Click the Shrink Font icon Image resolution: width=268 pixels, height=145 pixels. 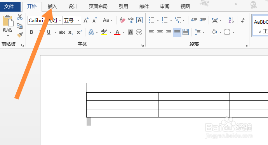tap(94, 21)
